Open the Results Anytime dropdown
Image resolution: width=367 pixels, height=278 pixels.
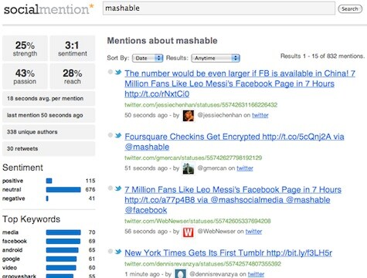(x=216, y=58)
